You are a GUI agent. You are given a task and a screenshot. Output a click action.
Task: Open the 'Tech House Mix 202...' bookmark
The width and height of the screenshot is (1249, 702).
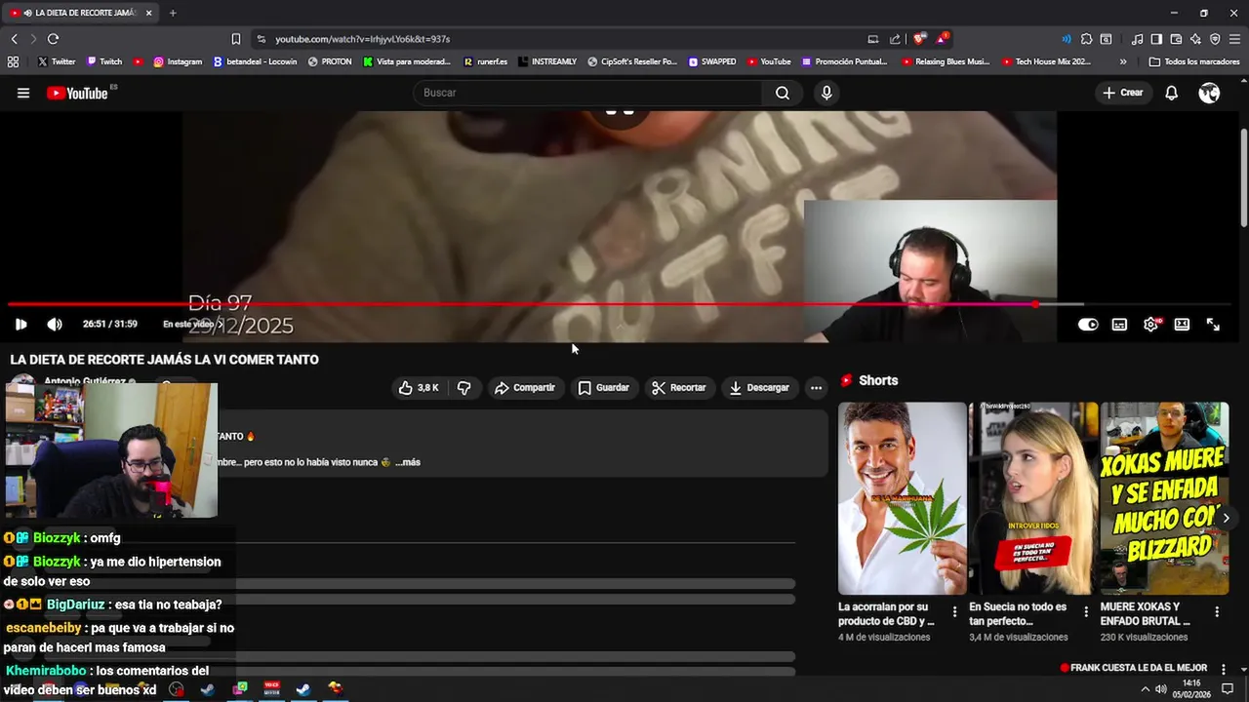click(x=1045, y=61)
